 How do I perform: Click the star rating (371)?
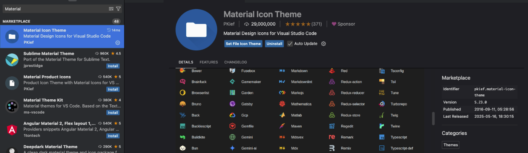(303, 24)
